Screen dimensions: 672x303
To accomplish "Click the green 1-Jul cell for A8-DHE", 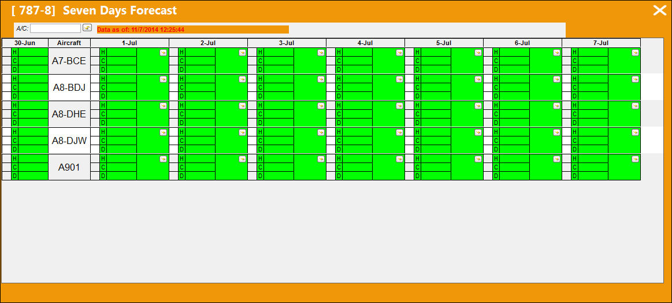I will coord(153,114).
